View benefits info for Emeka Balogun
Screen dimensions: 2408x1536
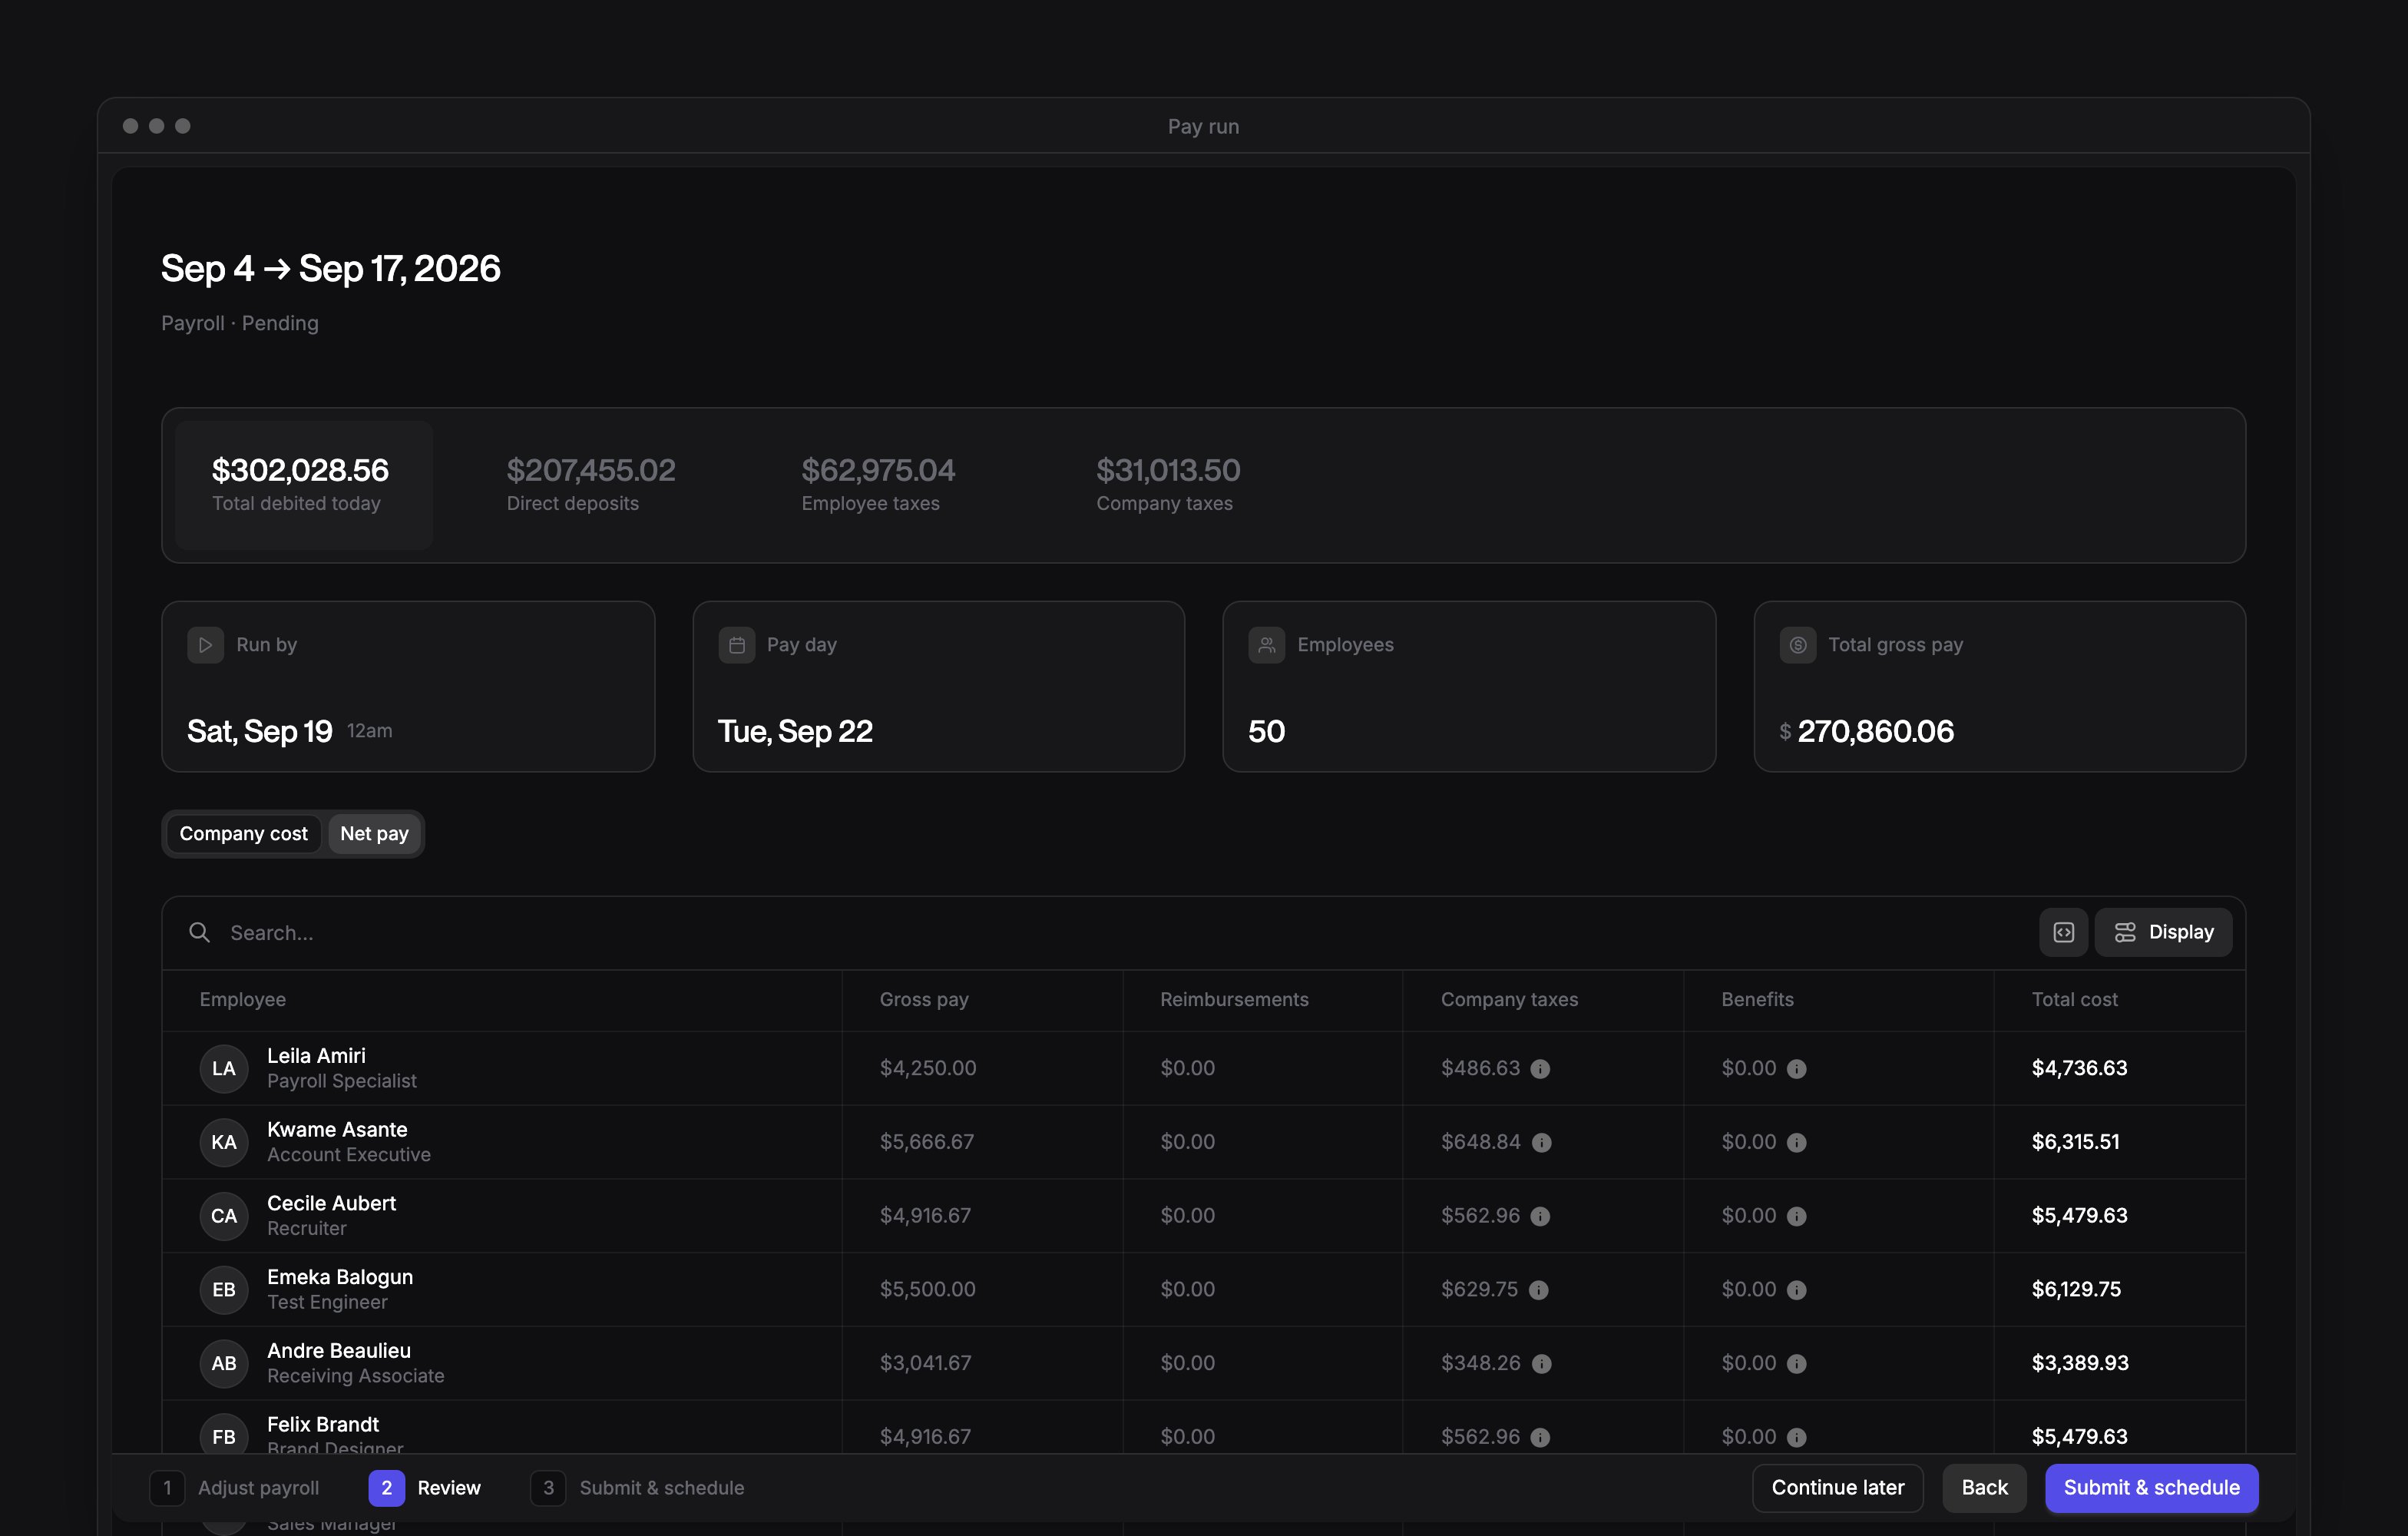point(1796,1290)
